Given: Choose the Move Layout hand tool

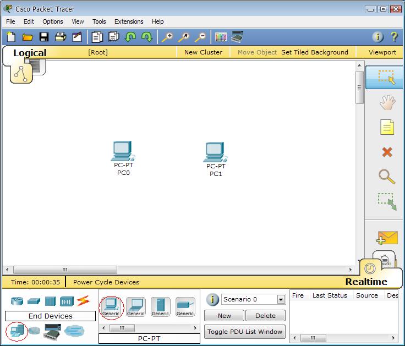Looking at the screenshot, I should [387, 102].
